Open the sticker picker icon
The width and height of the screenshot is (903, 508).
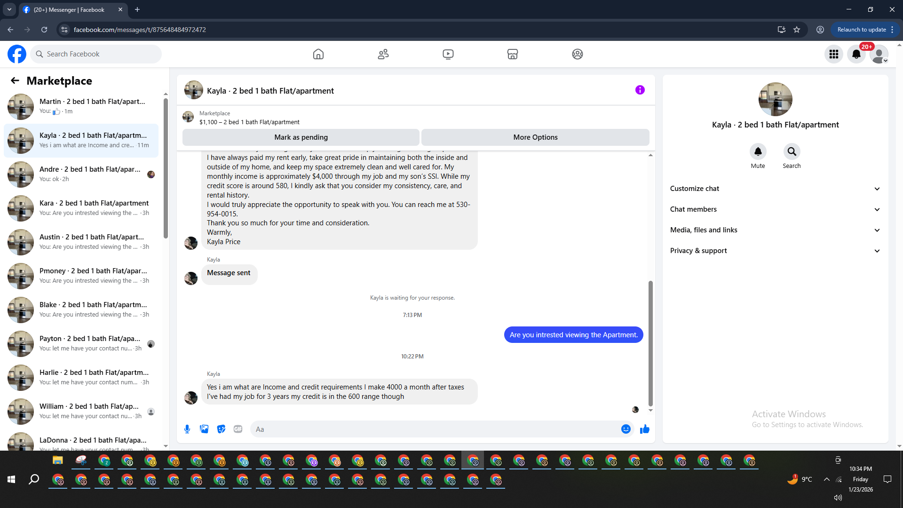pos(221,429)
